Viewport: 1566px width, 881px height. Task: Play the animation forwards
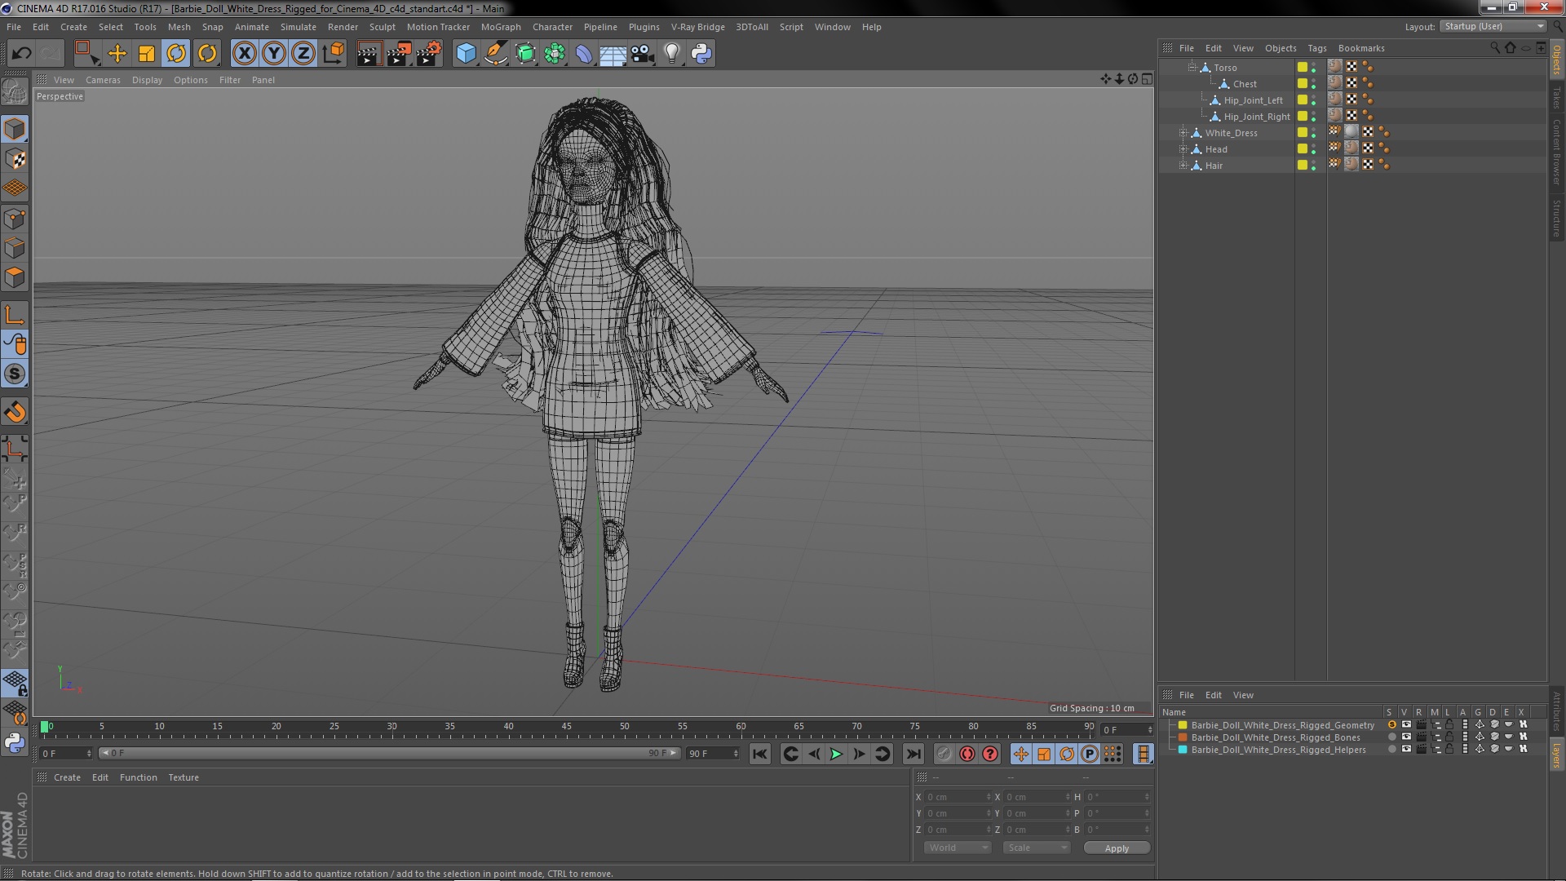[836, 754]
